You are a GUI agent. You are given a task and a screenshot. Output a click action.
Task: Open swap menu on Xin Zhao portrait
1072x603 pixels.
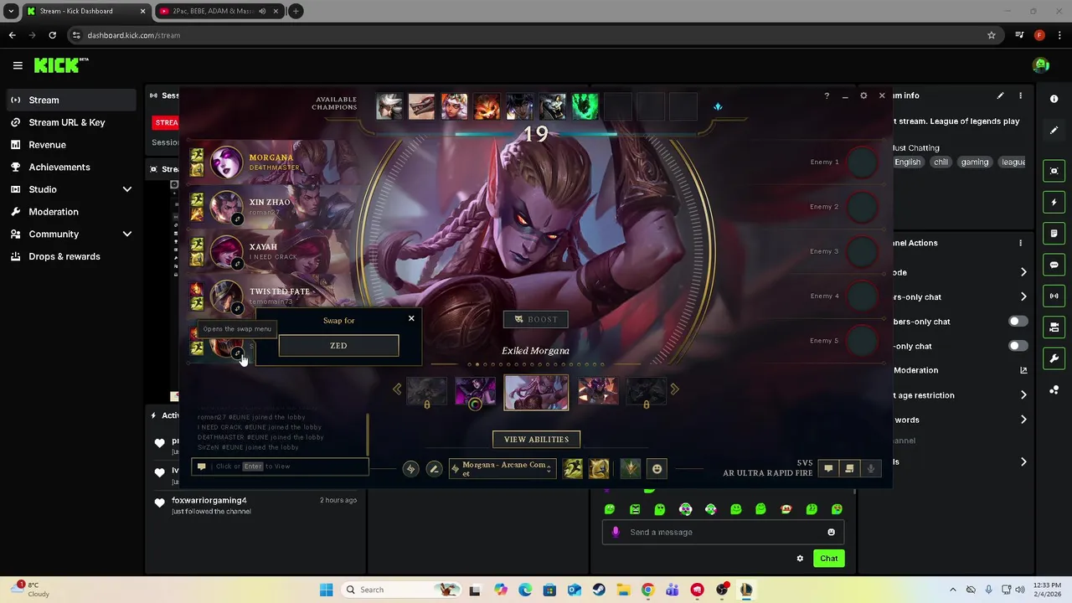[x=237, y=219]
